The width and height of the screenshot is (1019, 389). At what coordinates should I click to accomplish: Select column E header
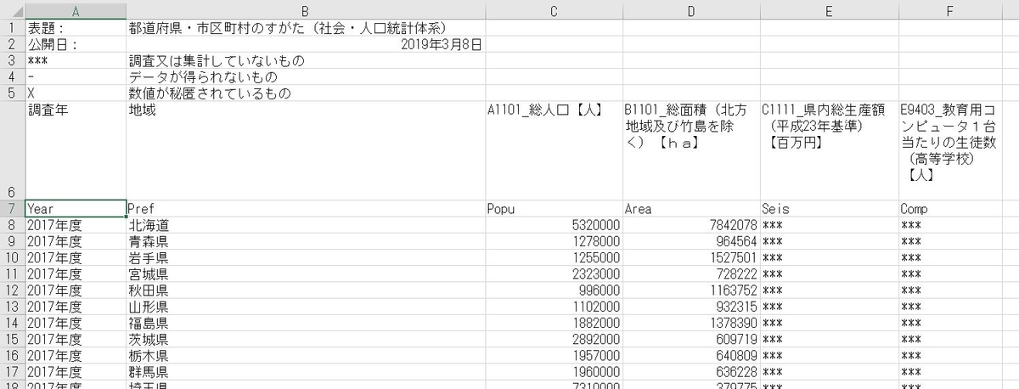tap(829, 11)
